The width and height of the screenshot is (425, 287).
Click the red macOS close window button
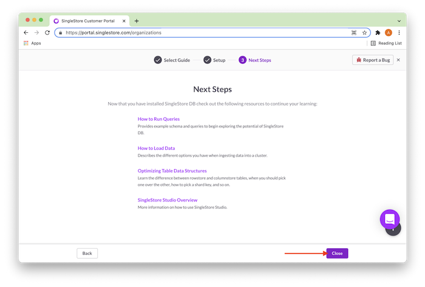click(28, 20)
